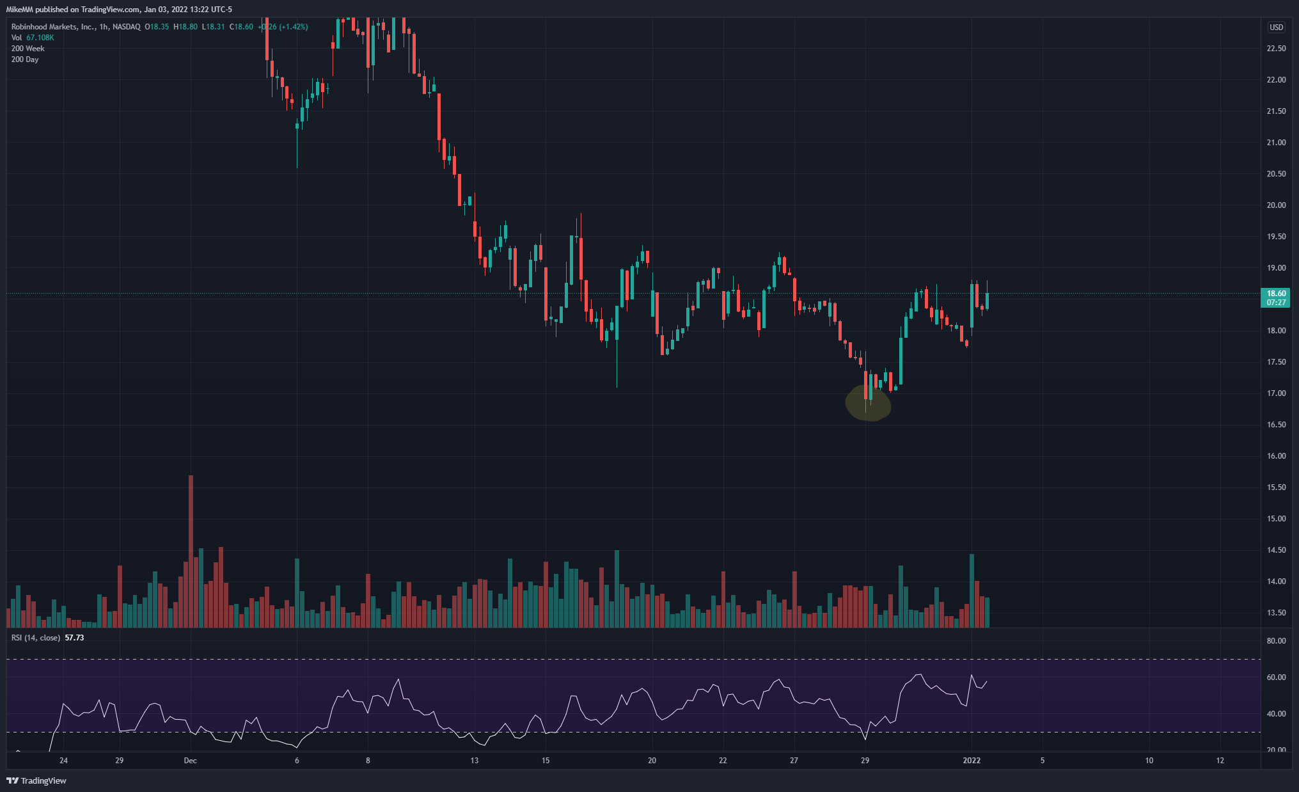Select the low value L18.31
1299x792 pixels.
click(213, 27)
